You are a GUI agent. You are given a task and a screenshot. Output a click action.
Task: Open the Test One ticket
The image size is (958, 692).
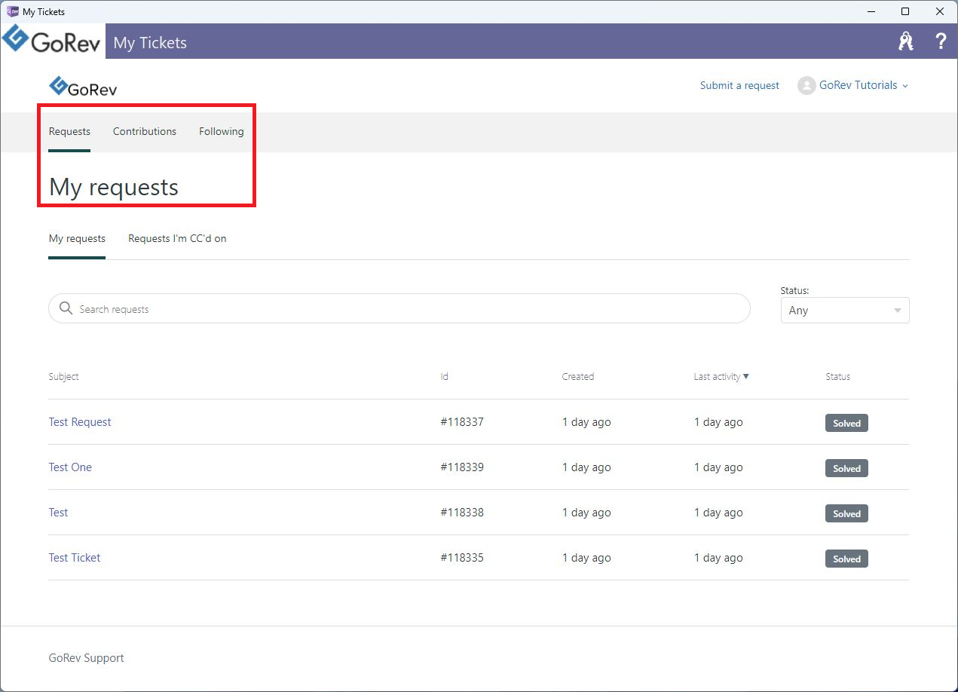click(x=70, y=467)
